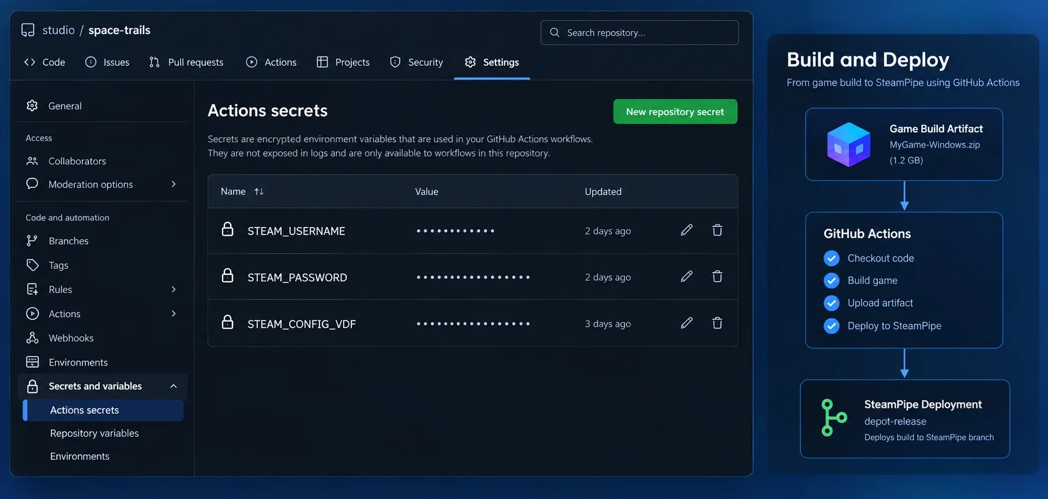Click STEAM_CONFIG_VDF secret name
The image size is (1048, 499).
(302, 324)
